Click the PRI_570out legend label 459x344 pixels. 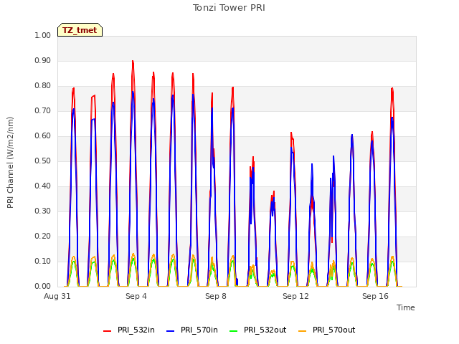pos(334,330)
